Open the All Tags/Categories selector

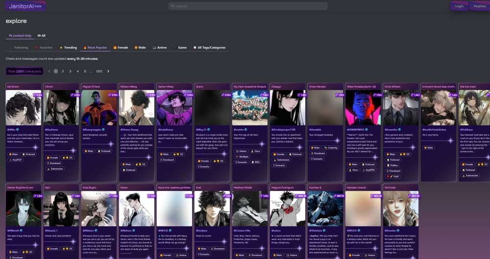209,47
